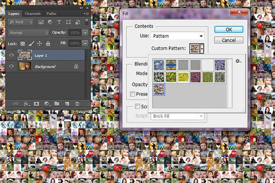
Task: Click the shape layer filter icon
Action: tap(68, 22)
